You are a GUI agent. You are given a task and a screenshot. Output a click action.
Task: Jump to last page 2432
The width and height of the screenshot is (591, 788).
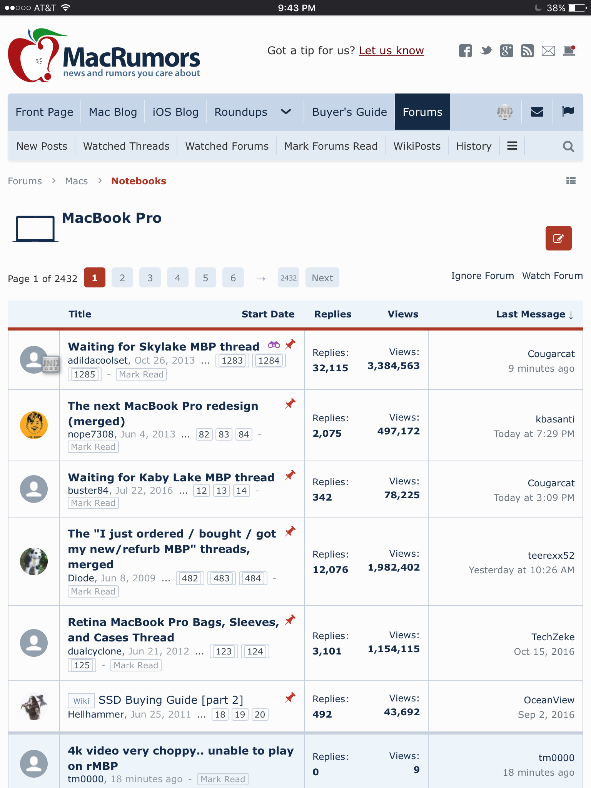pyautogui.click(x=289, y=278)
